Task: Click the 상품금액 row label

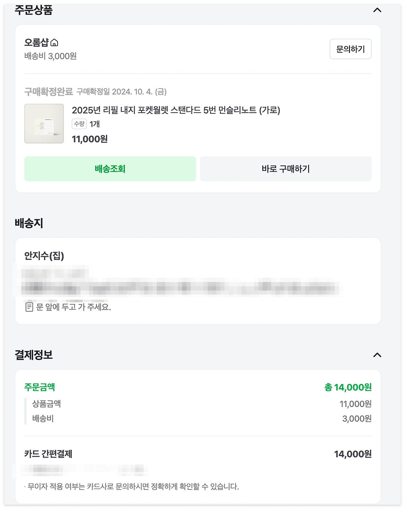Action: click(47, 404)
